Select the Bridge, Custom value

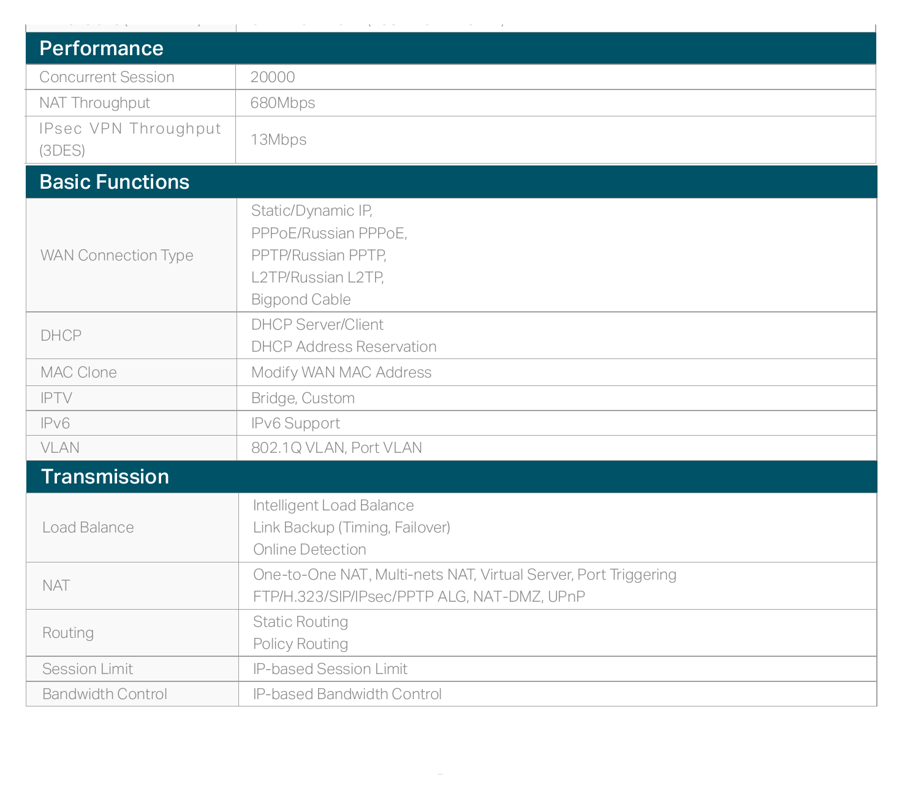(x=303, y=398)
